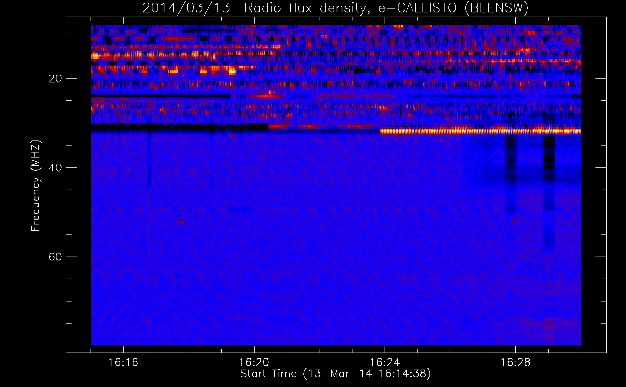This screenshot has width=626, height=387.
Task: Click the 16:20 time axis label
Action: click(x=254, y=363)
